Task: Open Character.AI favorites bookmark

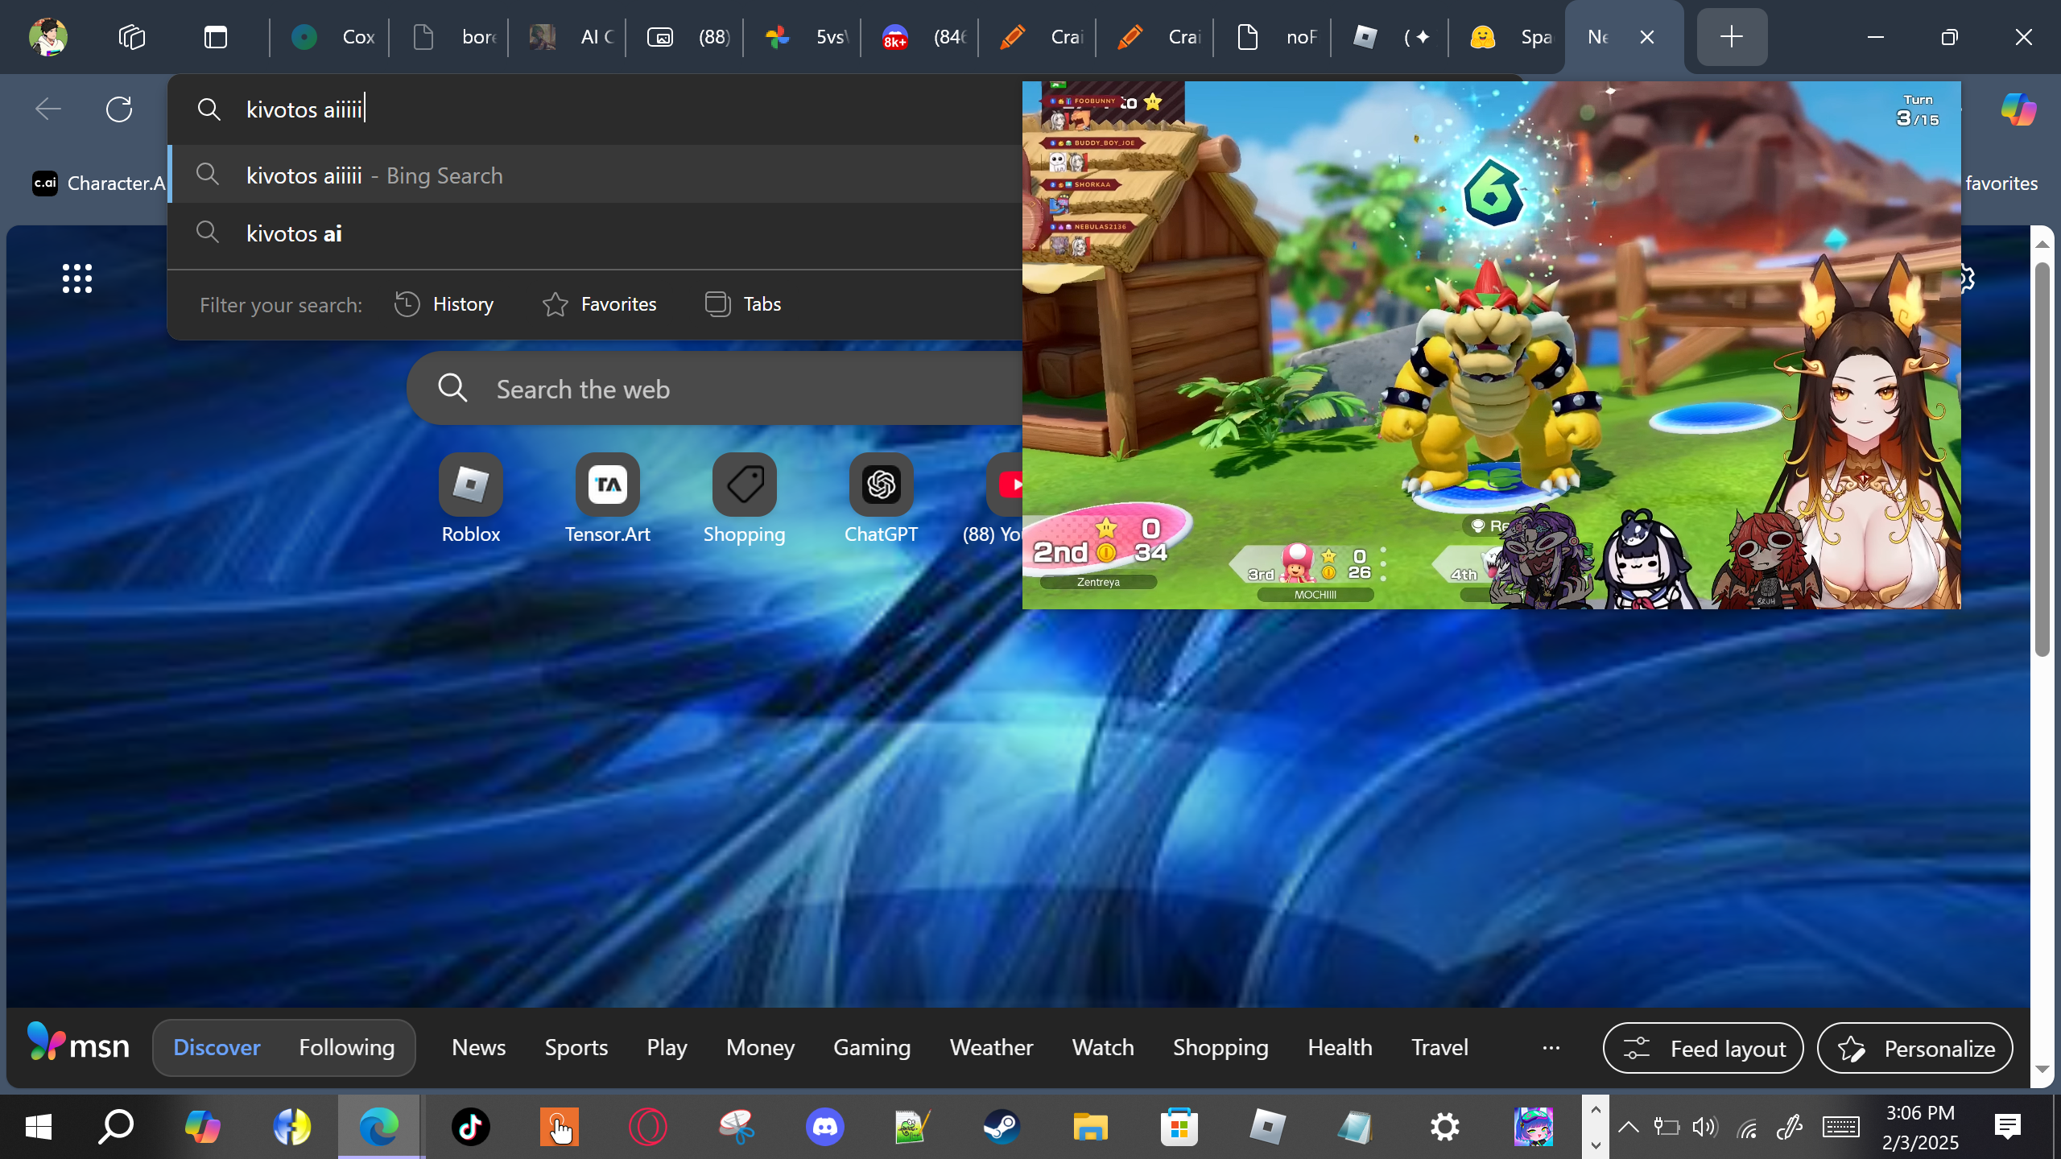Action: tap(98, 184)
